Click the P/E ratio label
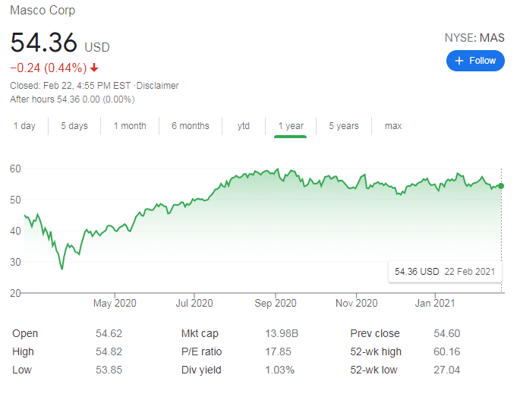This screenshot has width=520, height=397. 201,351
